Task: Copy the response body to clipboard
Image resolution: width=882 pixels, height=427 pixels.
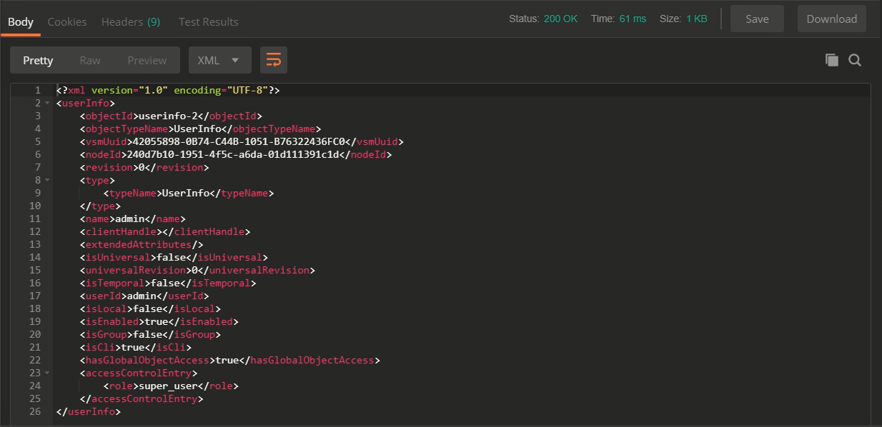Action: pyautogui.click(x=831, y=61)
